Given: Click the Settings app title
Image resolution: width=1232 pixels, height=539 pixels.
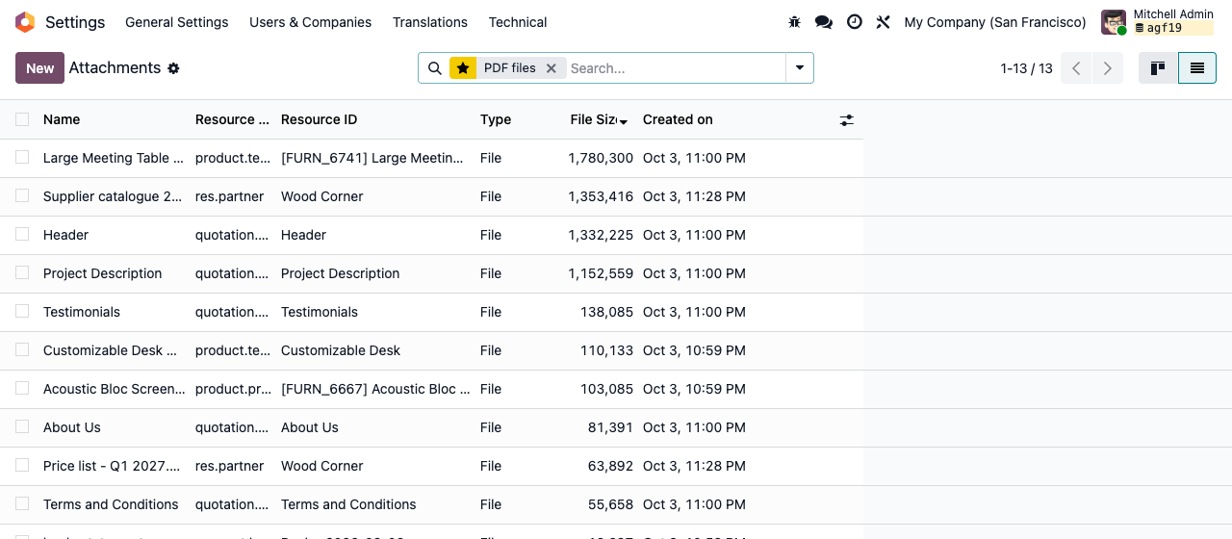Looking at the screenshot, I should (75, 22).
